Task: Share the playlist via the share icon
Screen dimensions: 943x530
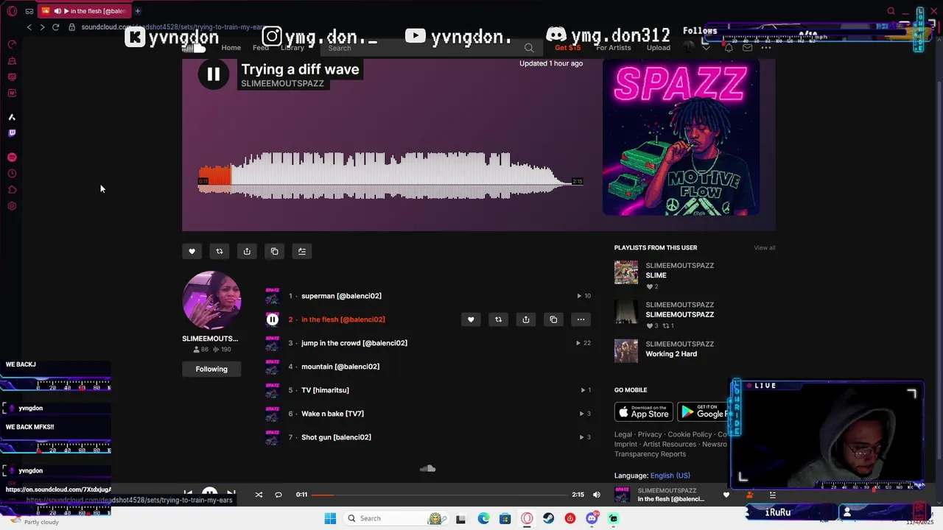Action: (x=247, y=251)
